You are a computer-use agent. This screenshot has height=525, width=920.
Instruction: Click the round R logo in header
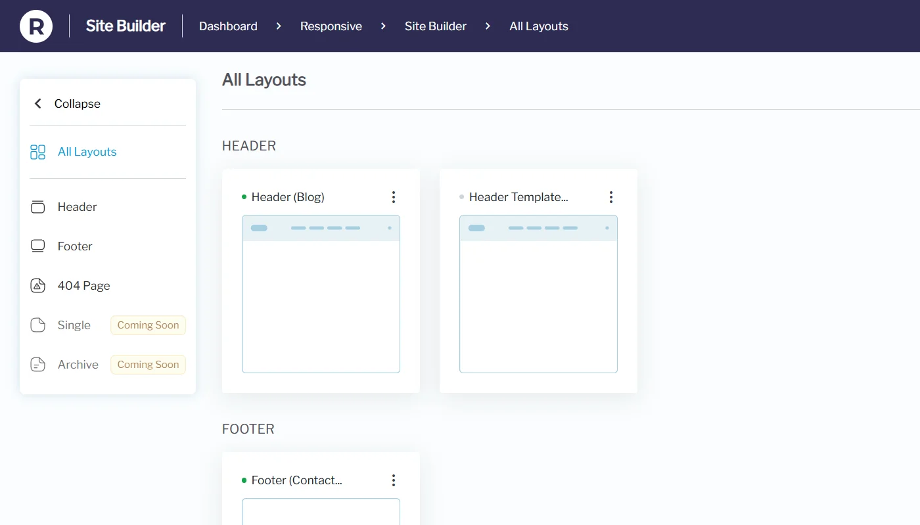pyautogui.click(x=36, y=26)
